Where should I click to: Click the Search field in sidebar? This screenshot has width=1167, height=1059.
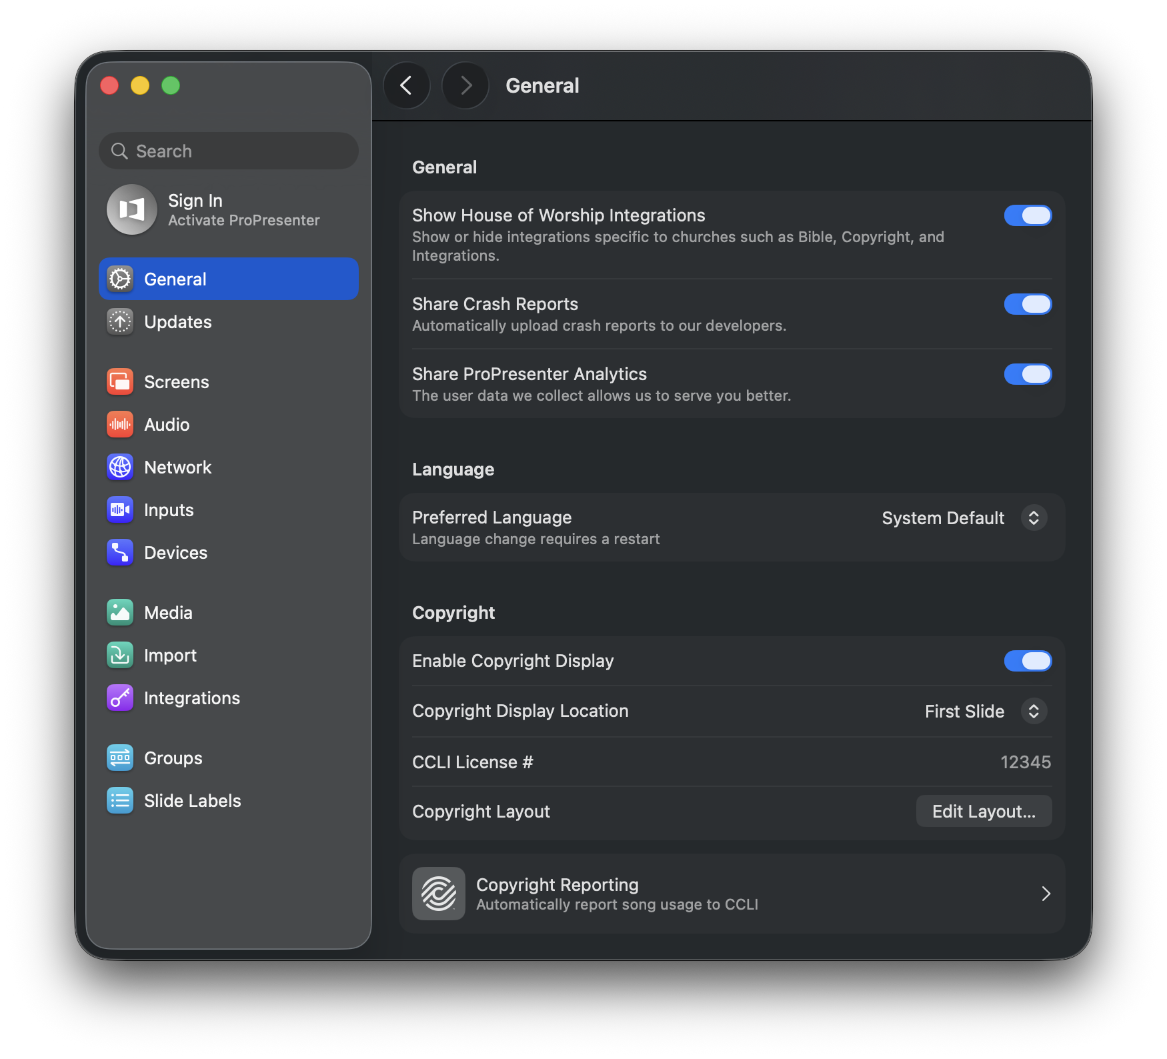coord(229,151)
